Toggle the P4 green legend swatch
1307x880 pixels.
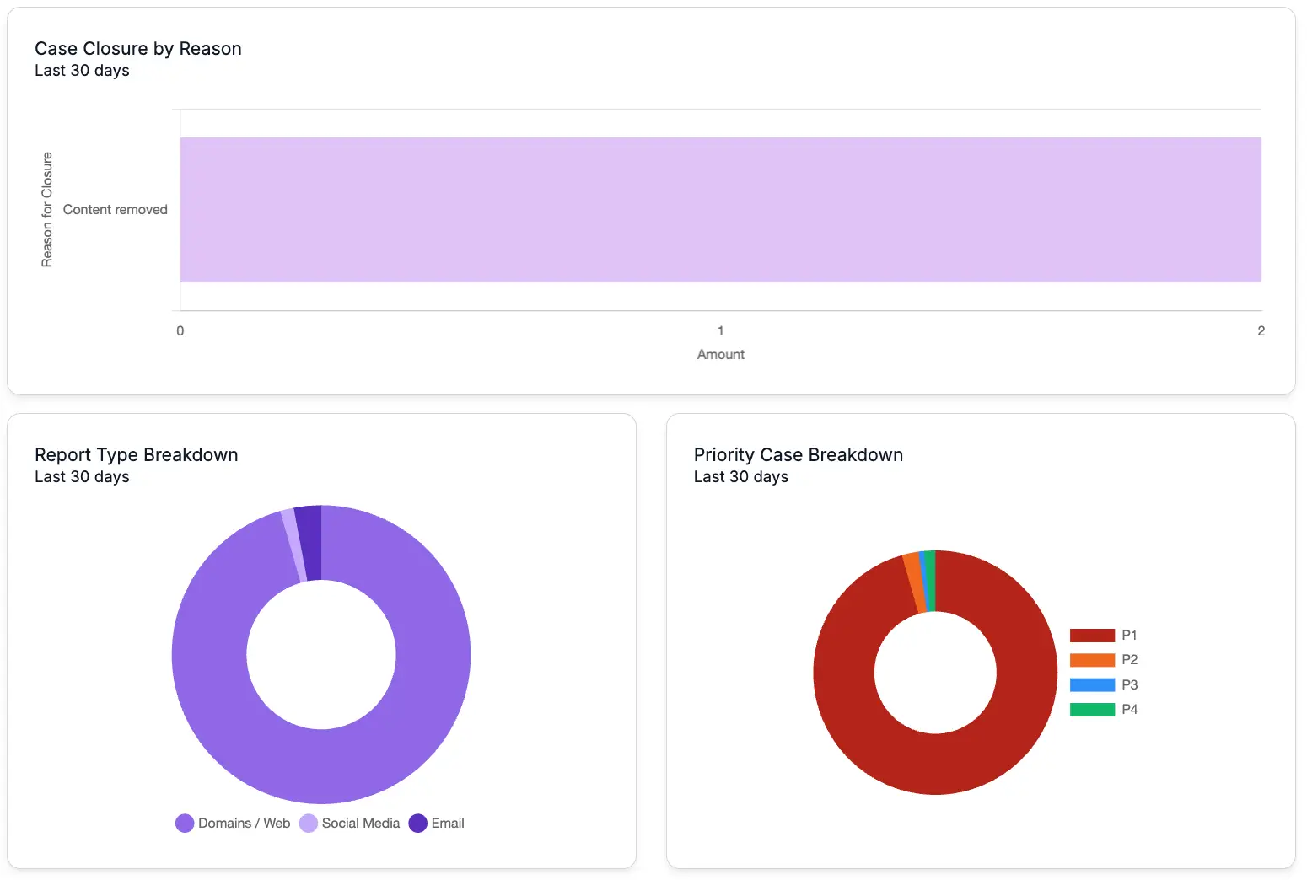tap(1092, 710)
